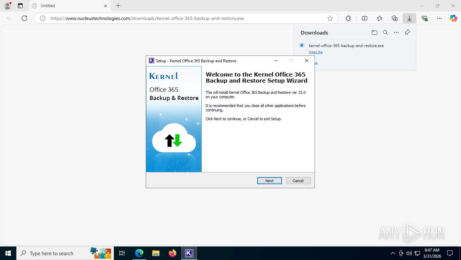Launch Copilot from the toolbar
The image size is (461, 260).
454,18
